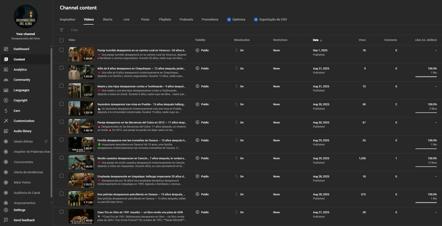Open Earn via the dollar icon
Image resolution: width=442 pixels, height=226 pixels.
click(x=6, y=111)
